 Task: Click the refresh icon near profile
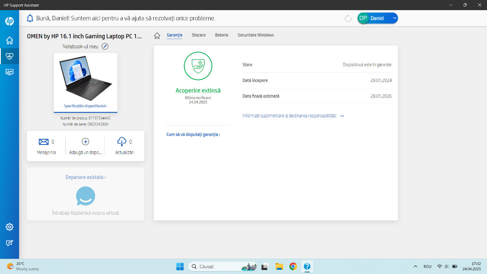coord(348,18)
